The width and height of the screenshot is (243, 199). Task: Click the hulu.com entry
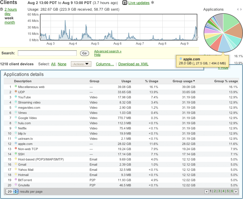(24, 123)
